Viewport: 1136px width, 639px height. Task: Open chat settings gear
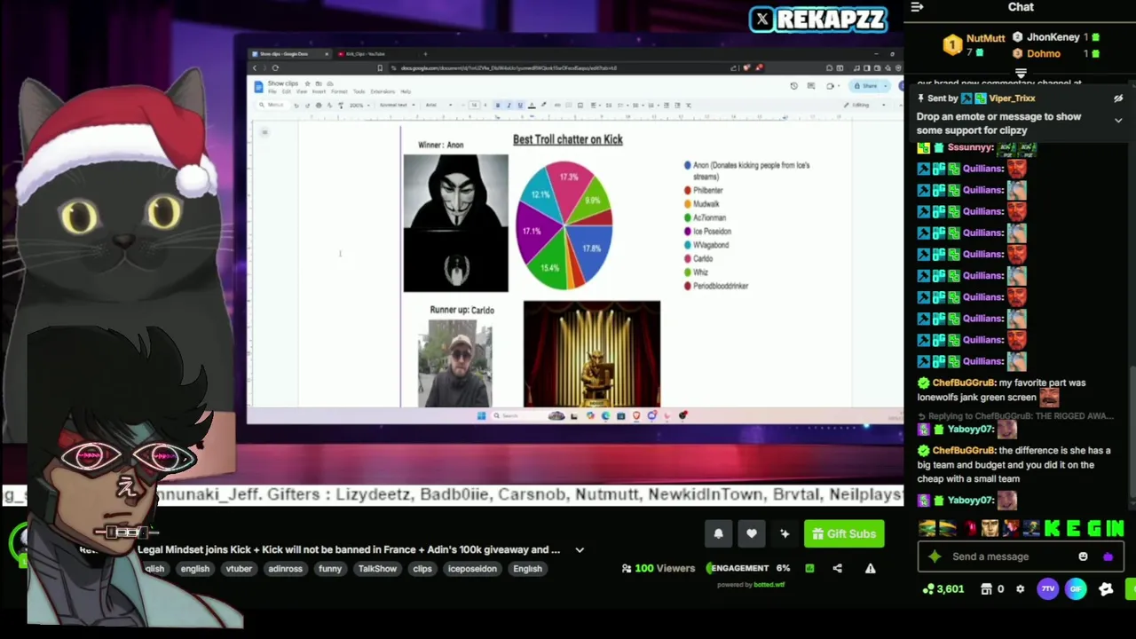coord(1020,588)
